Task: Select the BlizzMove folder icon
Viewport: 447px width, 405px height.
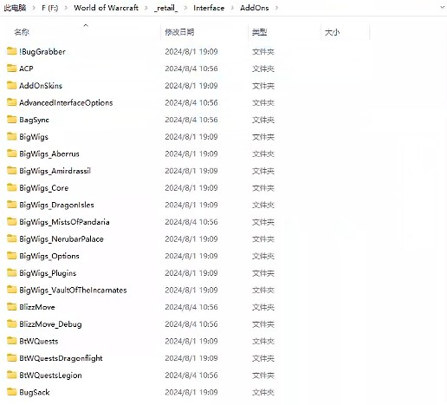Action: 11,307
